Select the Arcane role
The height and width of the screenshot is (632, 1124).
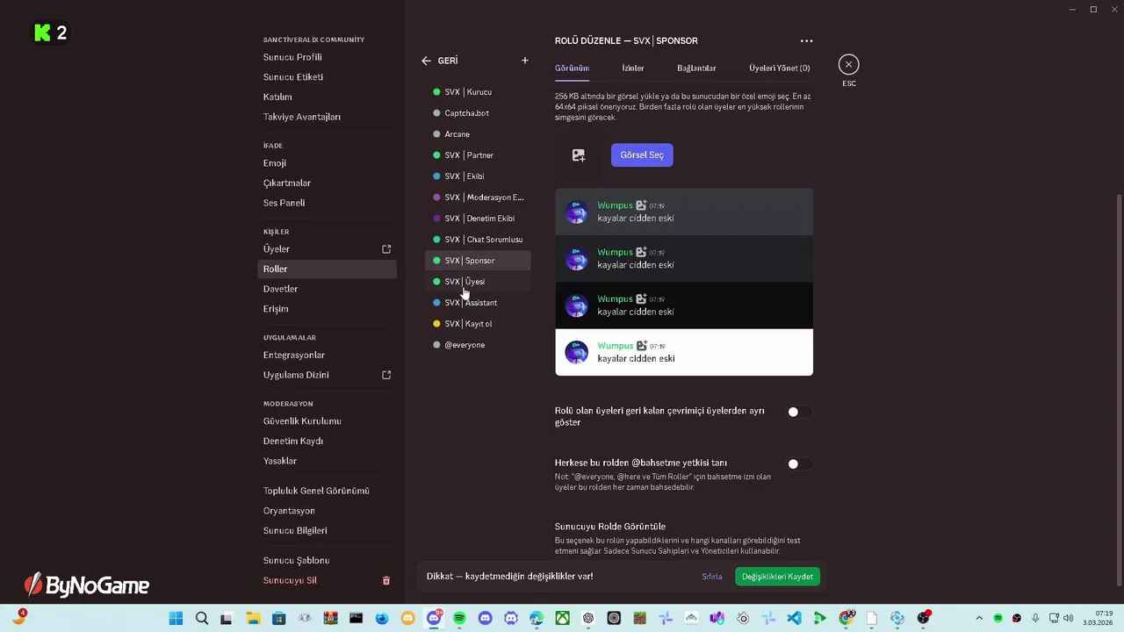[478, 134]
